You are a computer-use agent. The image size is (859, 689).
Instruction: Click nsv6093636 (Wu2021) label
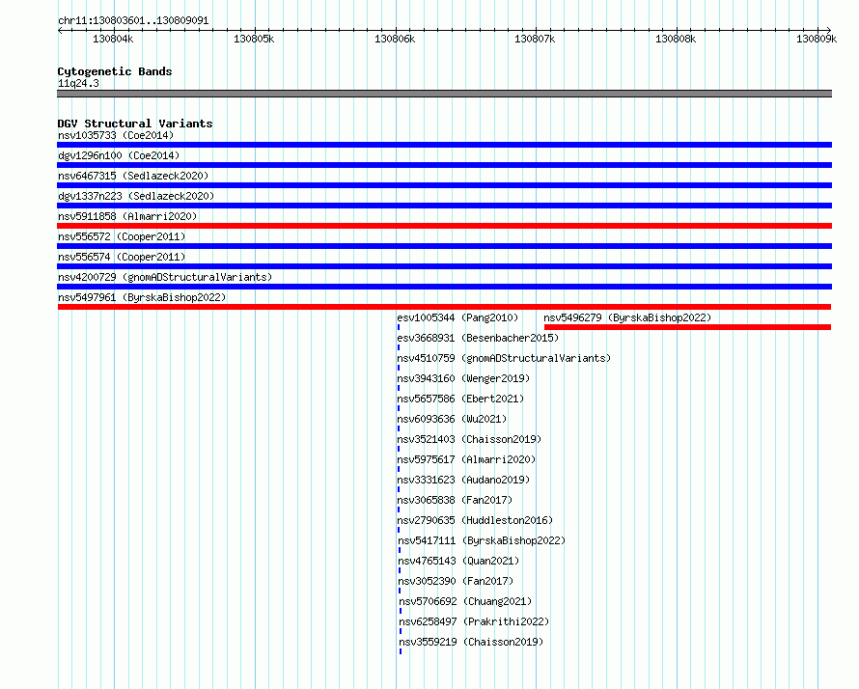452,419
